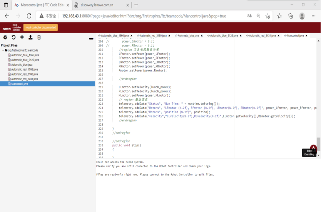Switch to the Automatic_blue.java editor tab

(188, 36)
